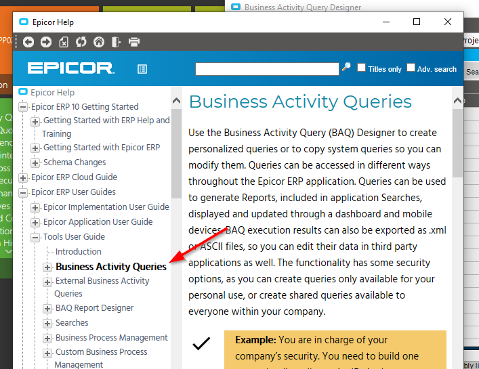Click the contents list icon beside Epicor logo

pos(142,69)
